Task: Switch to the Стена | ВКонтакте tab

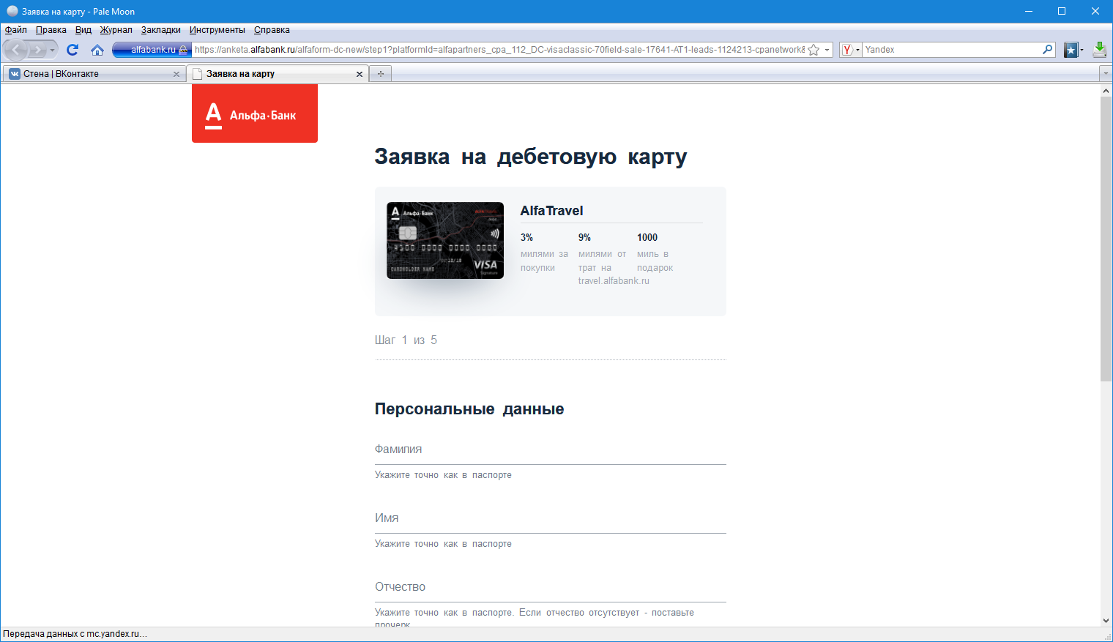Action: pyautogui.click(x=94, y=74)
